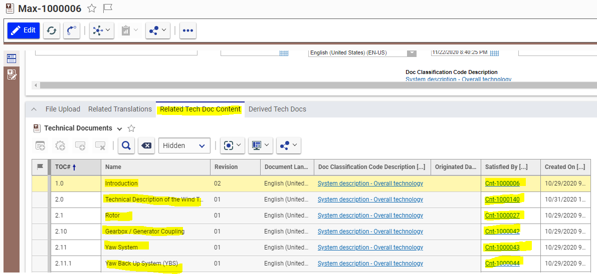This screenshot has width=597, height=274.
Task: Select the Related Tech Doc Content tab
Action: pos(201,109)
